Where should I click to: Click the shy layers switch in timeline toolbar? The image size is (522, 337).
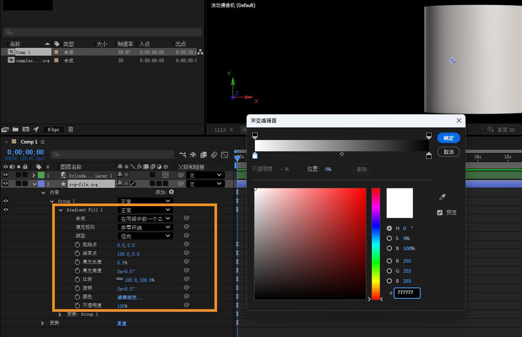(x=193, y=154)
